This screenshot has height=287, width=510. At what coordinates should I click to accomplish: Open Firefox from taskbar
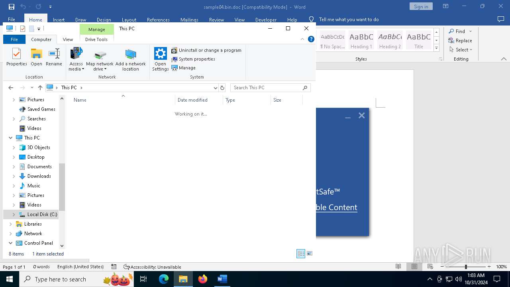(203, 279)
